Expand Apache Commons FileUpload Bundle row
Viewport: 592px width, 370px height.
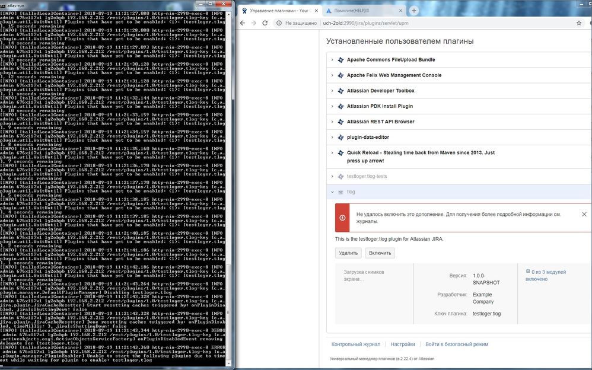[332, 60]
